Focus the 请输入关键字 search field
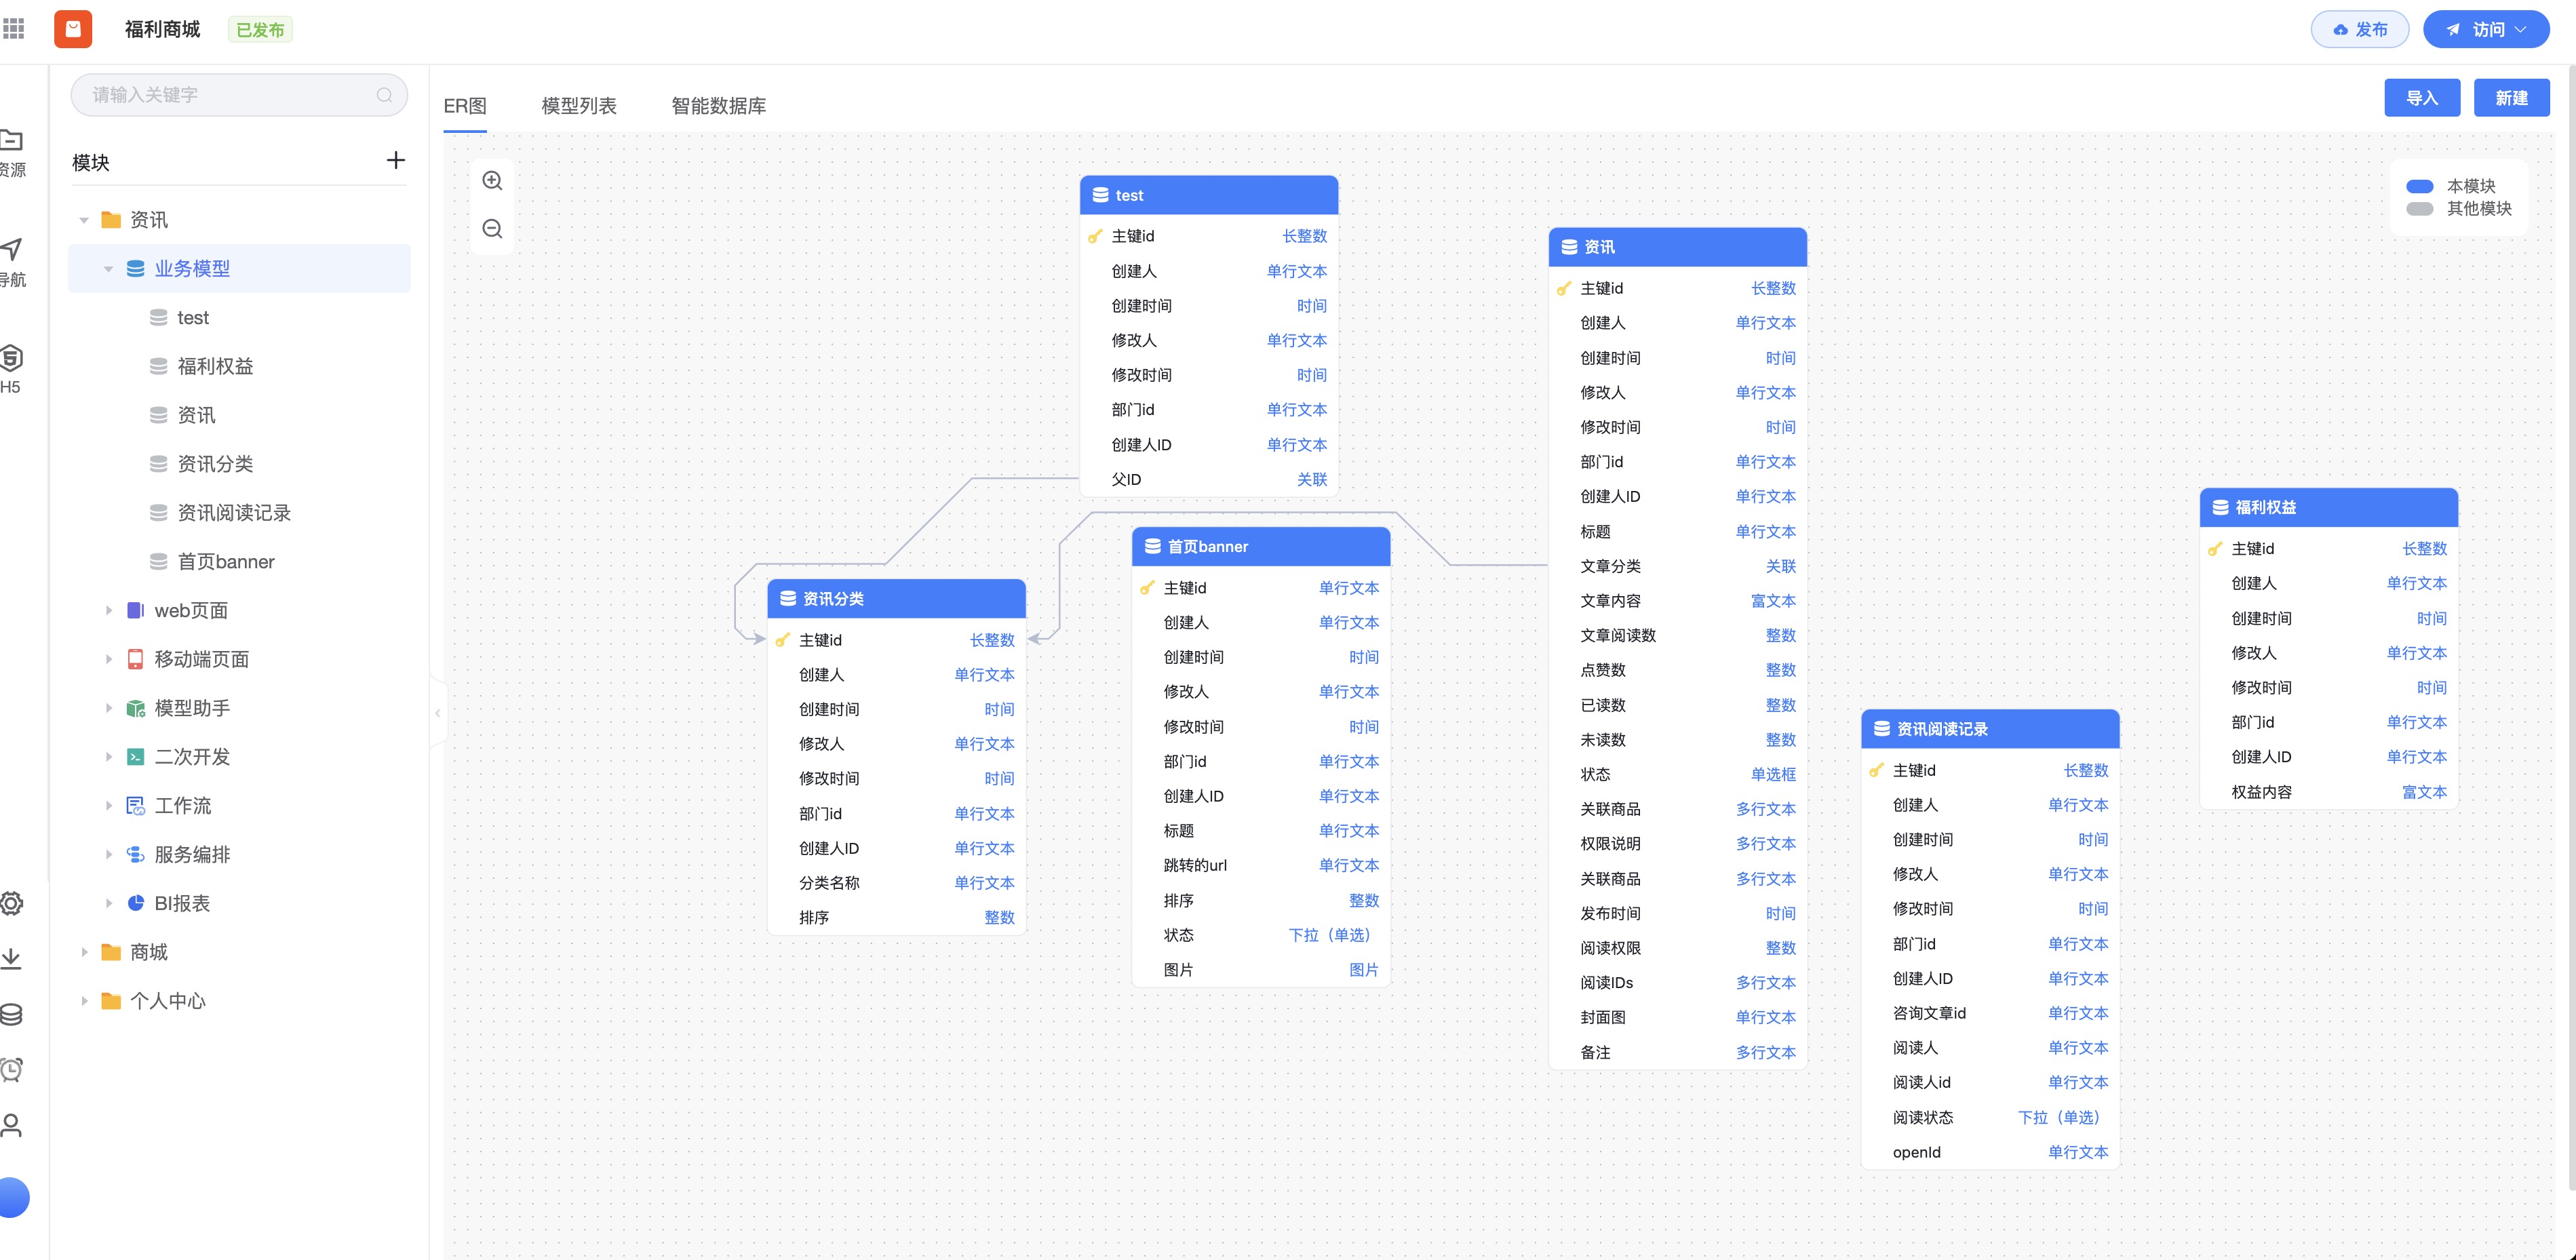This screenshot has width=2576, height=1260. click(x=239, y=95)
